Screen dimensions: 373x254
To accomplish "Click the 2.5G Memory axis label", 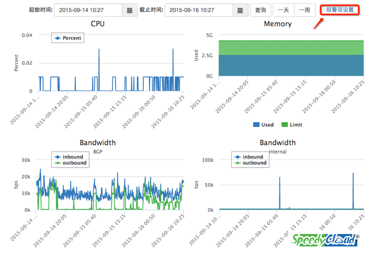I will tap(207, 56).
